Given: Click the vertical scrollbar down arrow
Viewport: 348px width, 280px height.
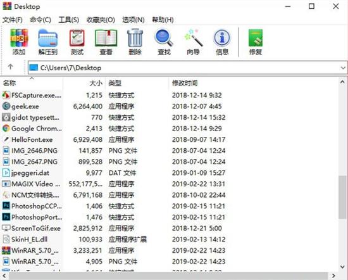Looking at the screenshot, I should 342,267.
